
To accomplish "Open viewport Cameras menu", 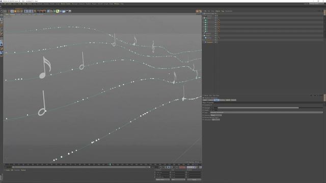I will [12, 14].
